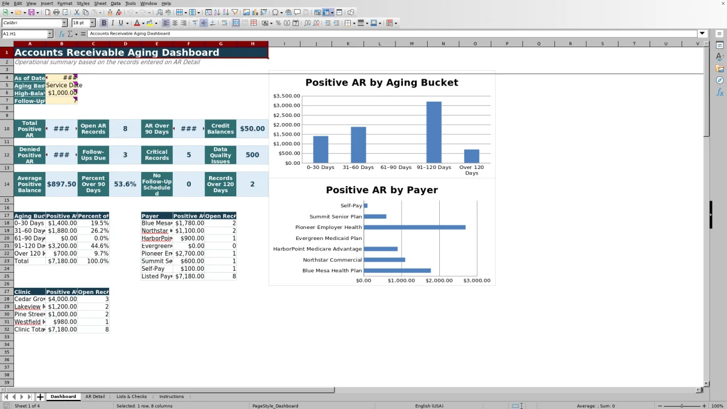
Task: Click the Insert Hyperlink icon
Action: click(288, 12)
